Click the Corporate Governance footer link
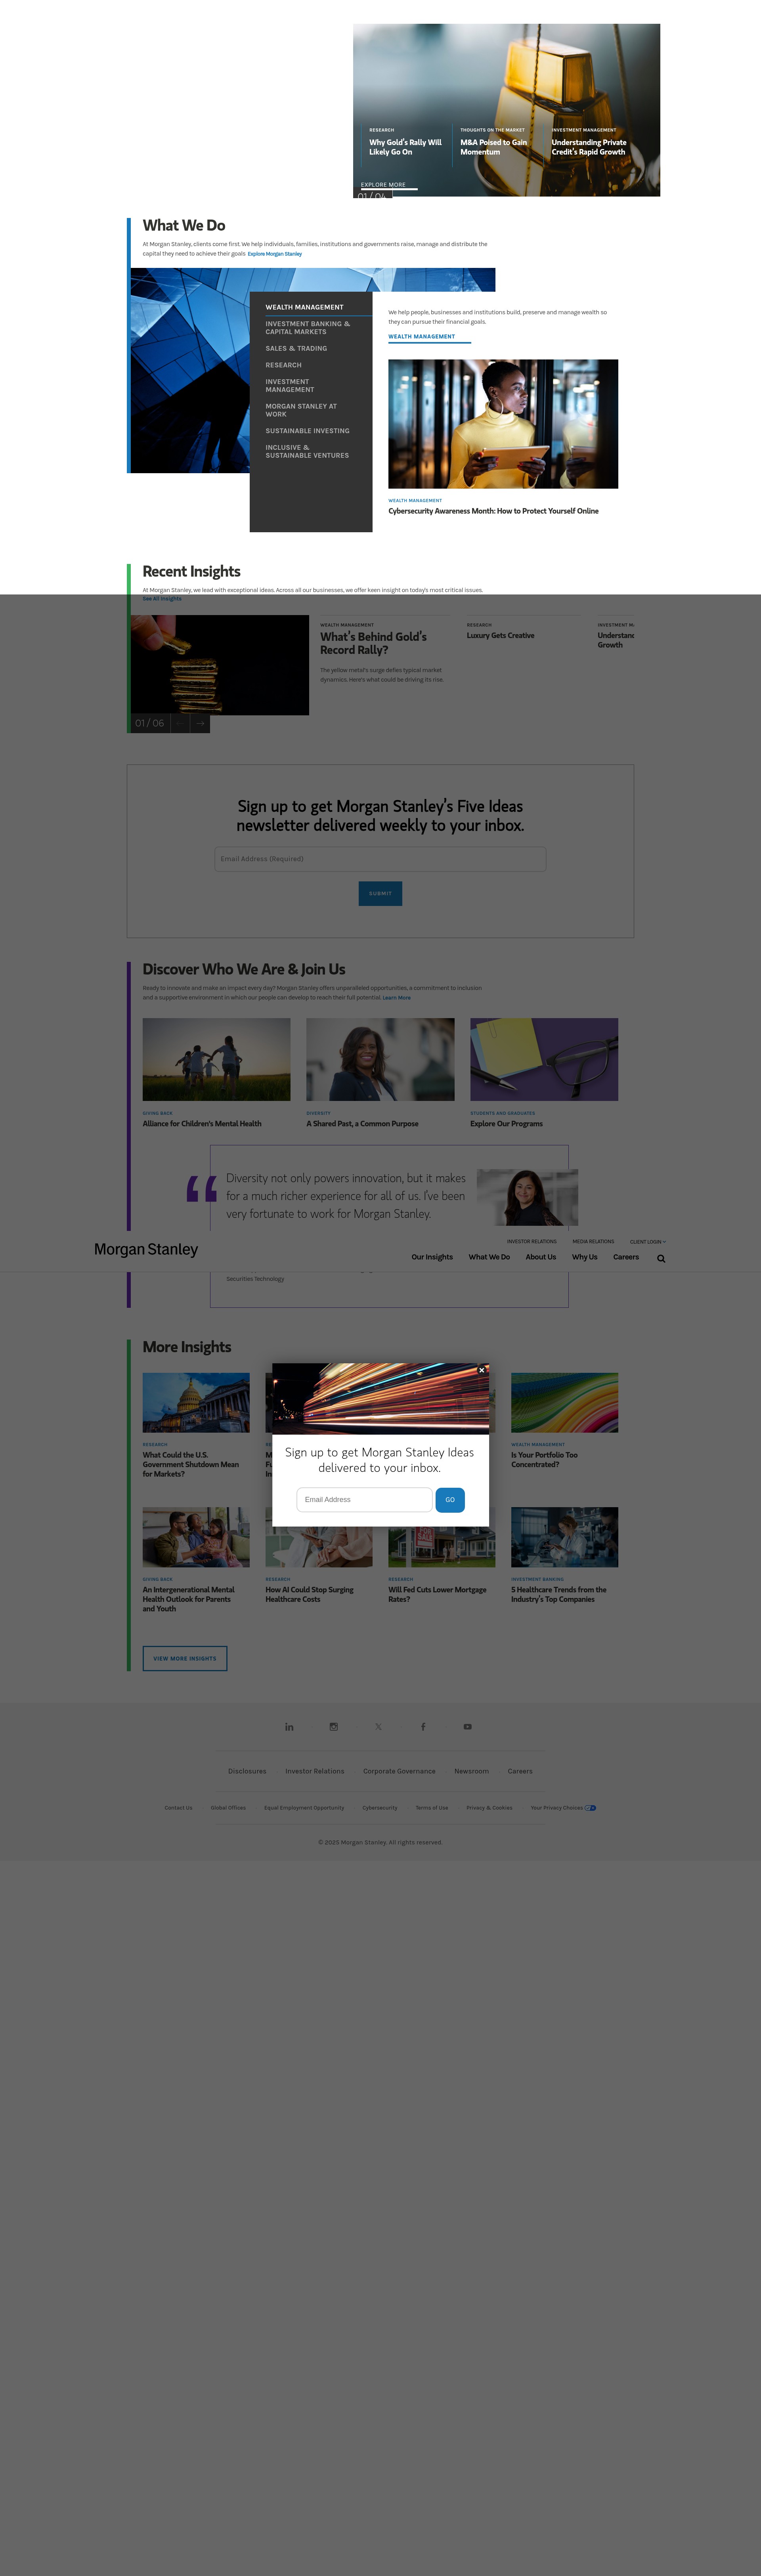Screen dimensions: 761x2576 [x=399, y=1771]
